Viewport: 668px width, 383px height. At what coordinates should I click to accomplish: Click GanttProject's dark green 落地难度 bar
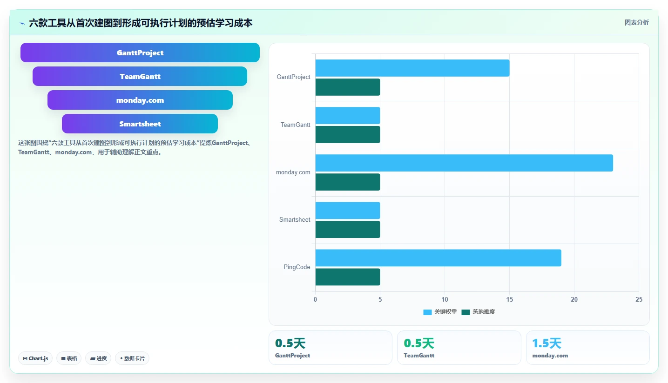click(x=348, y=87)
